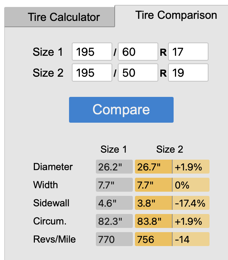Image resolution: width=228 pixels, height=260 pixels.
Task: Click the Size 1 rim diameter field
Action: pyautogui.click(x=188, y=52)
